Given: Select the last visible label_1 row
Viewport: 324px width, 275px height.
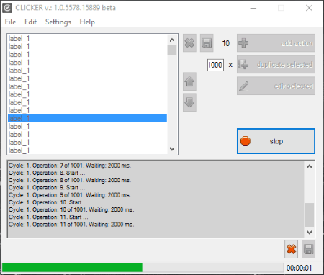Looking at the screenshot, I should 88,150.
